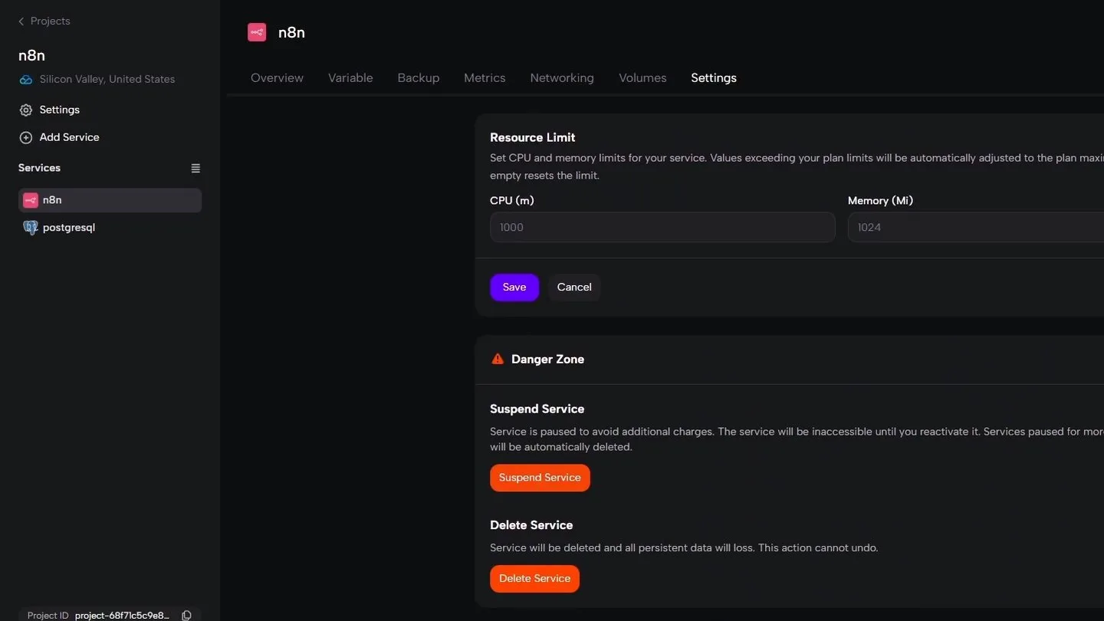Go to the Networking tab
This screenshot has width=1104, height=621.
pos(562,78)
